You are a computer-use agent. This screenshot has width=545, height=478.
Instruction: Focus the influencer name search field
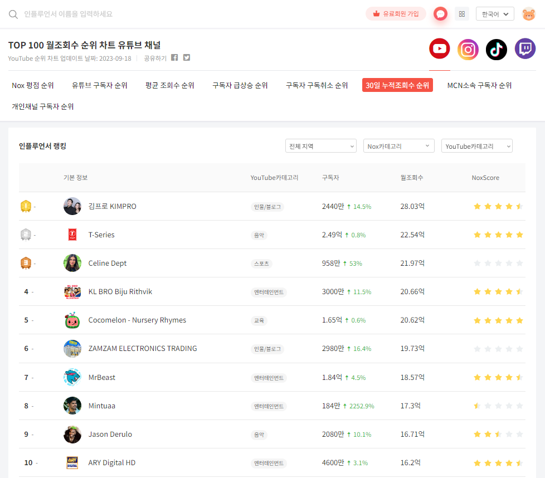click(x=68, y=14)
